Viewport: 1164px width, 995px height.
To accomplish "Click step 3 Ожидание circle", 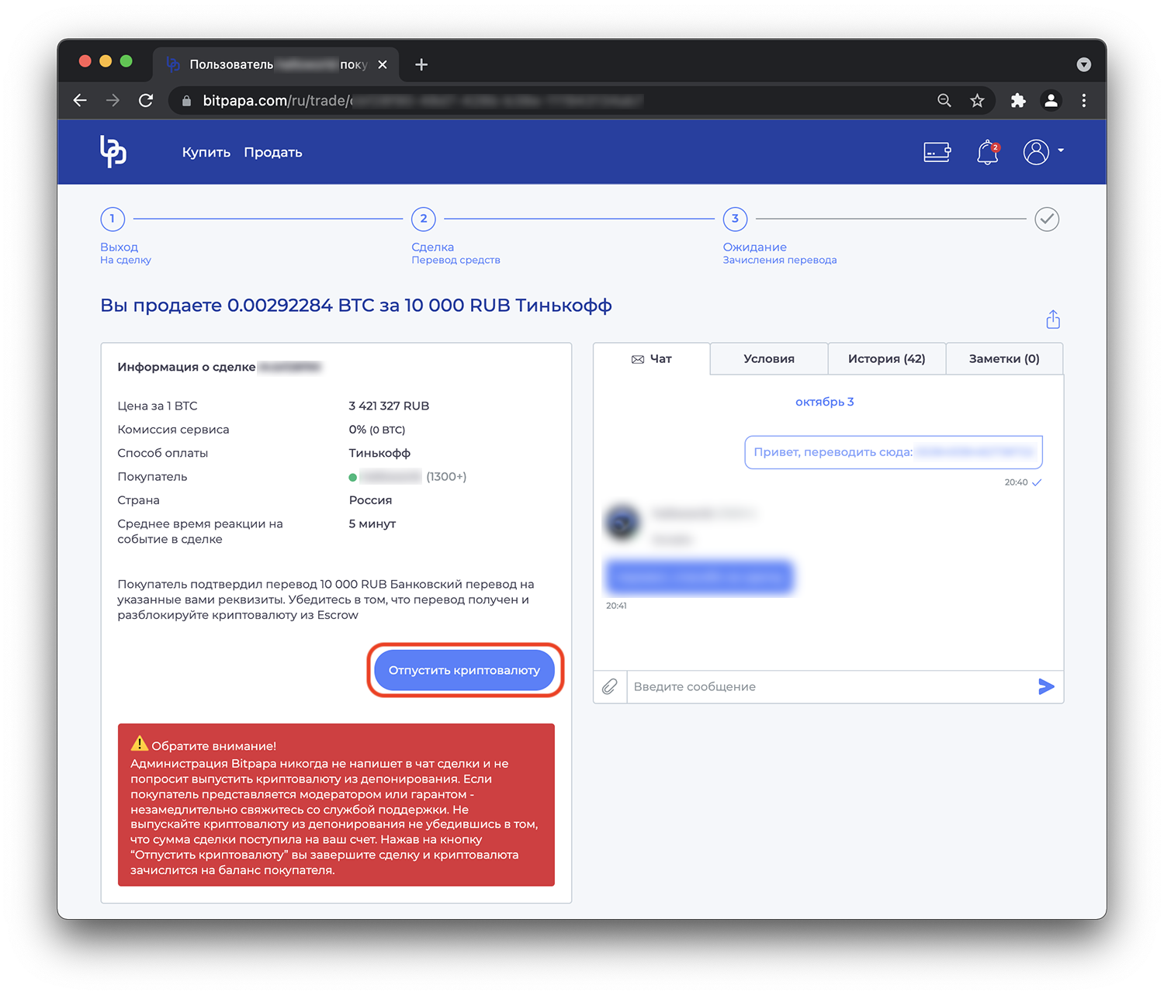I will pyautogui.click(x=736, y=219).
